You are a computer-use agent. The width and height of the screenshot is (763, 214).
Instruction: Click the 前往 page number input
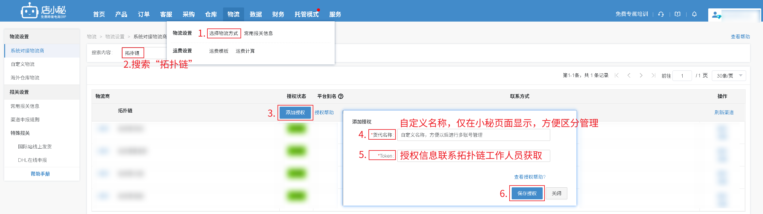tap(682, 76)
